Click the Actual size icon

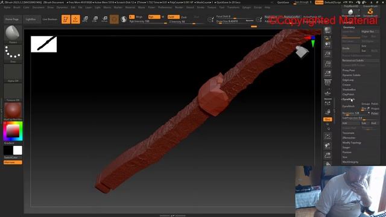click(327, 64)
